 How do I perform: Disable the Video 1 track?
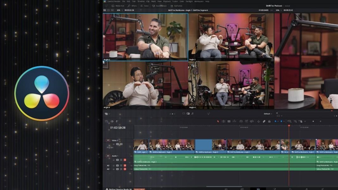coord(121,144)
